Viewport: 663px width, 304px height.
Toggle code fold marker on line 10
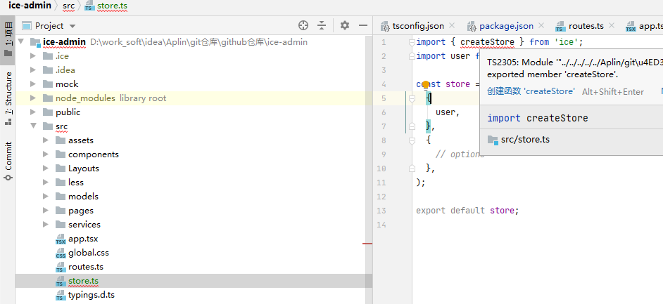pos(412,168)
